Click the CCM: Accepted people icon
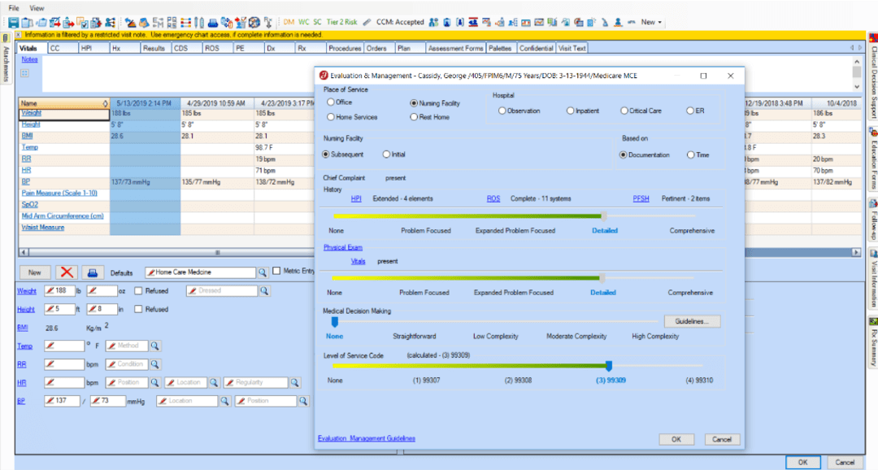This screenshot has height=470, width=878. 434,22
